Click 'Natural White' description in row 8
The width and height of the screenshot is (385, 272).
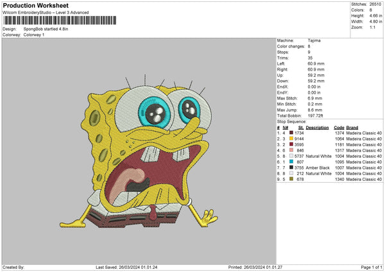[319, 174]
